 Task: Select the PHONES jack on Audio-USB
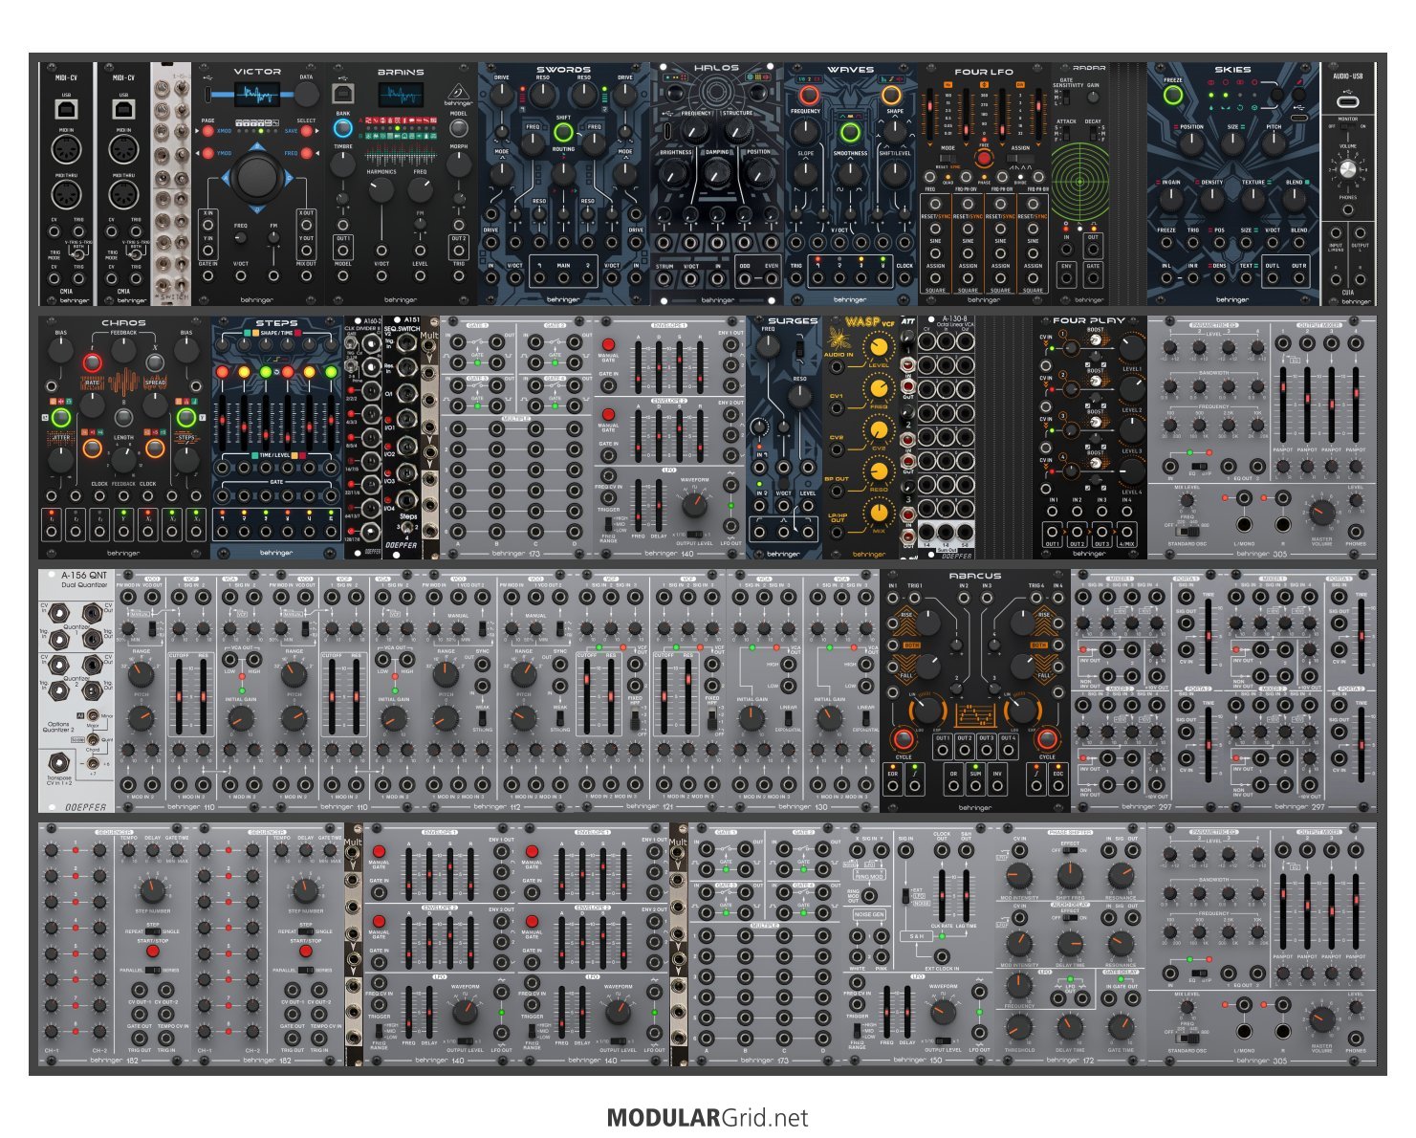click(x=1347, y=211)
